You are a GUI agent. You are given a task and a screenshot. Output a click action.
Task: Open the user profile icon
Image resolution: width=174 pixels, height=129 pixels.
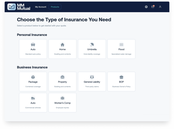pyautogui.click(x=160, y=7)
